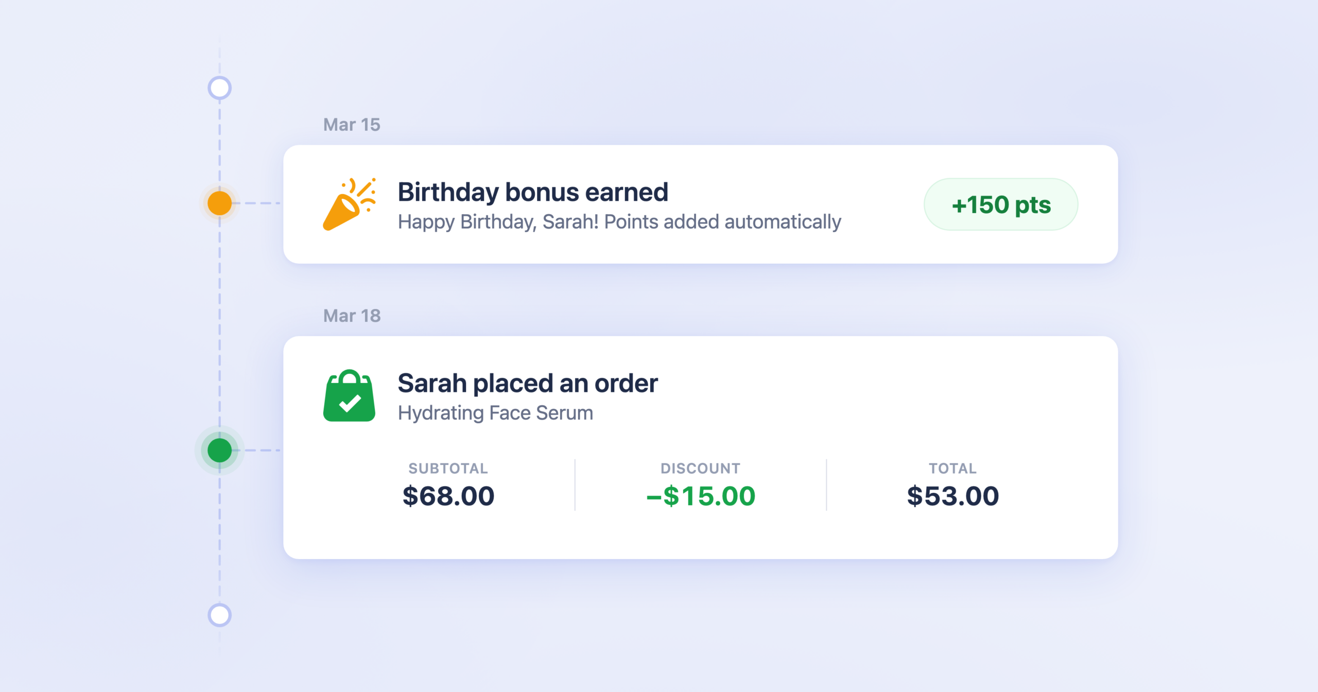Click the $53.00 total amount
1318x692 pixels.
pos(953,496)
